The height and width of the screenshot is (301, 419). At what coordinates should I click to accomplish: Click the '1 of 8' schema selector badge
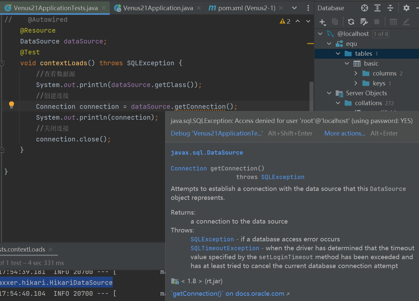tap(381, 34)
